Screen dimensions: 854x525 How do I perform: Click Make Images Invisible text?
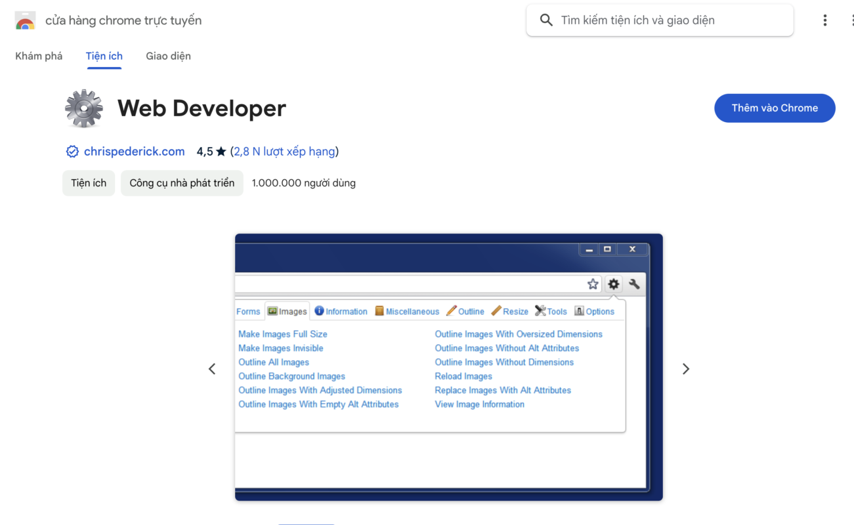[x=281, y=348]
